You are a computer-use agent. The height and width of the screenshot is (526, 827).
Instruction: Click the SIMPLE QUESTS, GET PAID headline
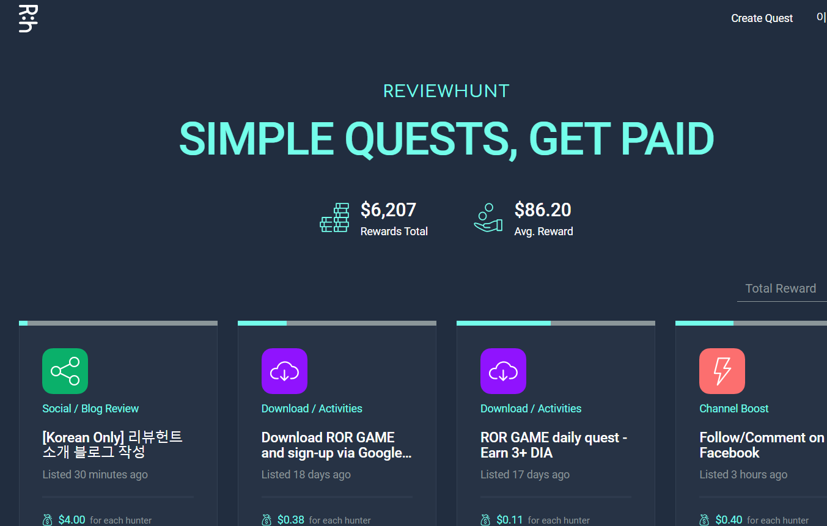446,139
